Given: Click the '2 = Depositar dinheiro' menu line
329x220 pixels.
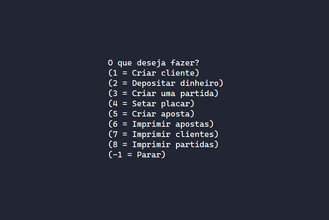Looking at the screenshot, I should 166,83.
